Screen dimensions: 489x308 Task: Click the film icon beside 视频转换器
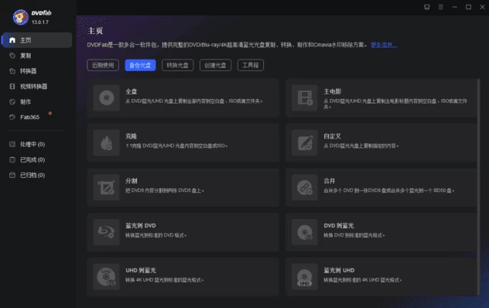coord(12,86)
